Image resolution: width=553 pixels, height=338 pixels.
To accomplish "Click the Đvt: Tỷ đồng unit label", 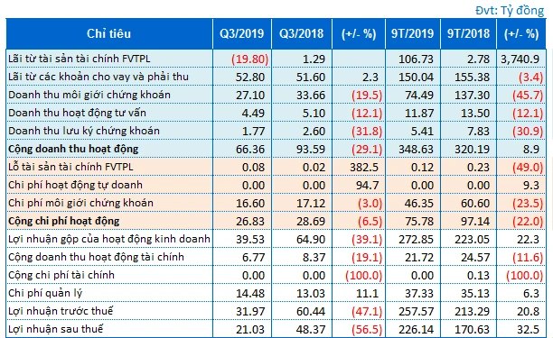I will pos(510,10).
